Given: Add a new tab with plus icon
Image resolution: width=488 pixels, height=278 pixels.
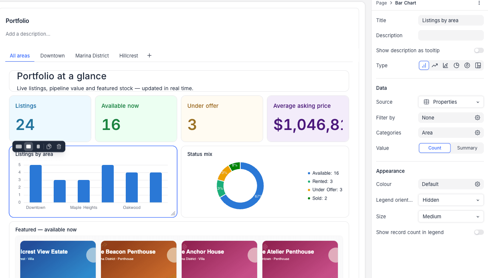Looking at the screenshot, I should point(149,56).
